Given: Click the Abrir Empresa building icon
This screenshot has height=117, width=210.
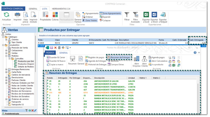Looking at the screenshot, I should coord(137,59).
